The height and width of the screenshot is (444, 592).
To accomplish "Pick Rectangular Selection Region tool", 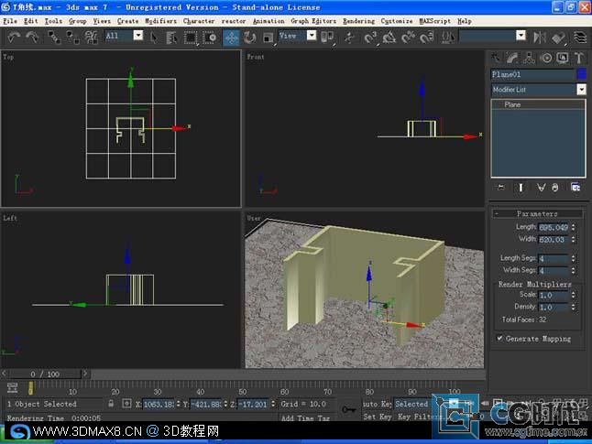I will (191, 37).
